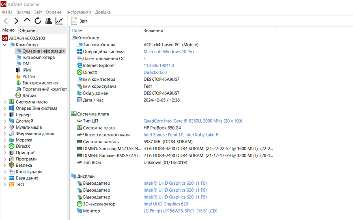Select Ім'я комп'ютера in the sidebar tree
The height and width of the screenshot is (220, 353).
coord(36,57)
